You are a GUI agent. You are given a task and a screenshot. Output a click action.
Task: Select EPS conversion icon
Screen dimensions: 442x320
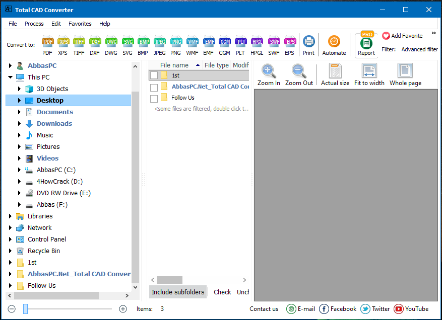290,45
